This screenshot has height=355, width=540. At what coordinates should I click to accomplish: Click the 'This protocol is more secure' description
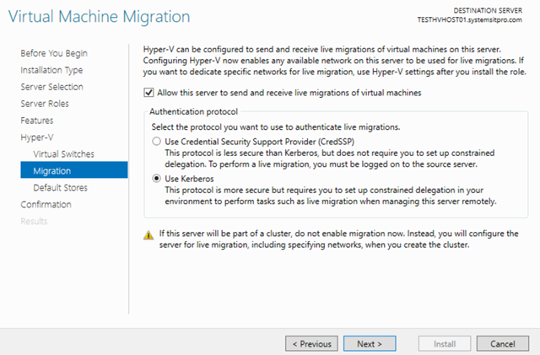point(331,196)
